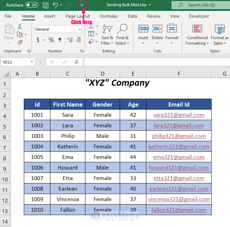Click the Redo arrow icon
Image resolution: width=230 pixels, height=227 pixels.
pos(68,5)
